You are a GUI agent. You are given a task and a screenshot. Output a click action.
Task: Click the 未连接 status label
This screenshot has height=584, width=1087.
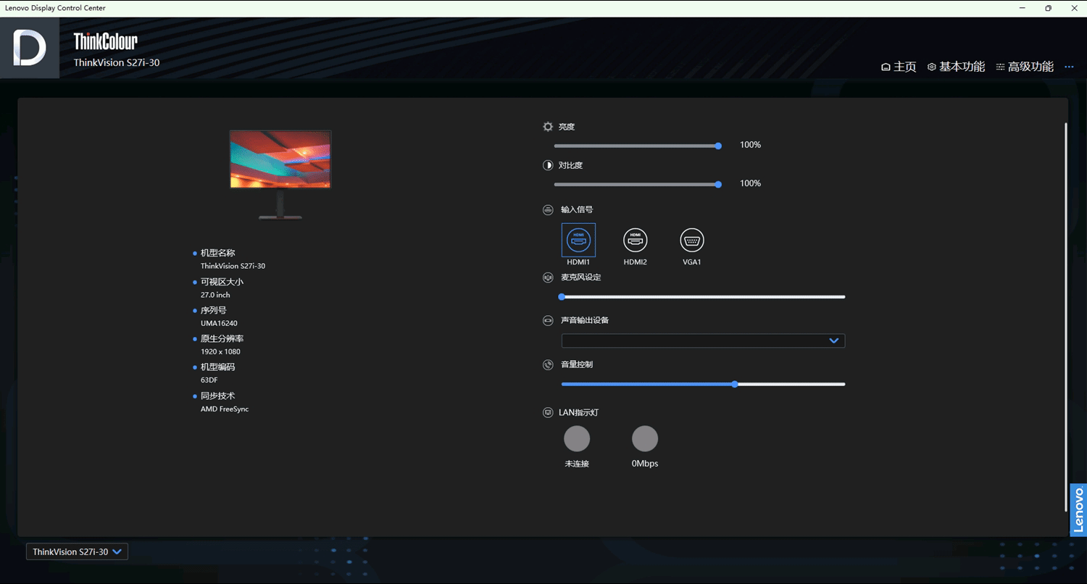point(577,464)
